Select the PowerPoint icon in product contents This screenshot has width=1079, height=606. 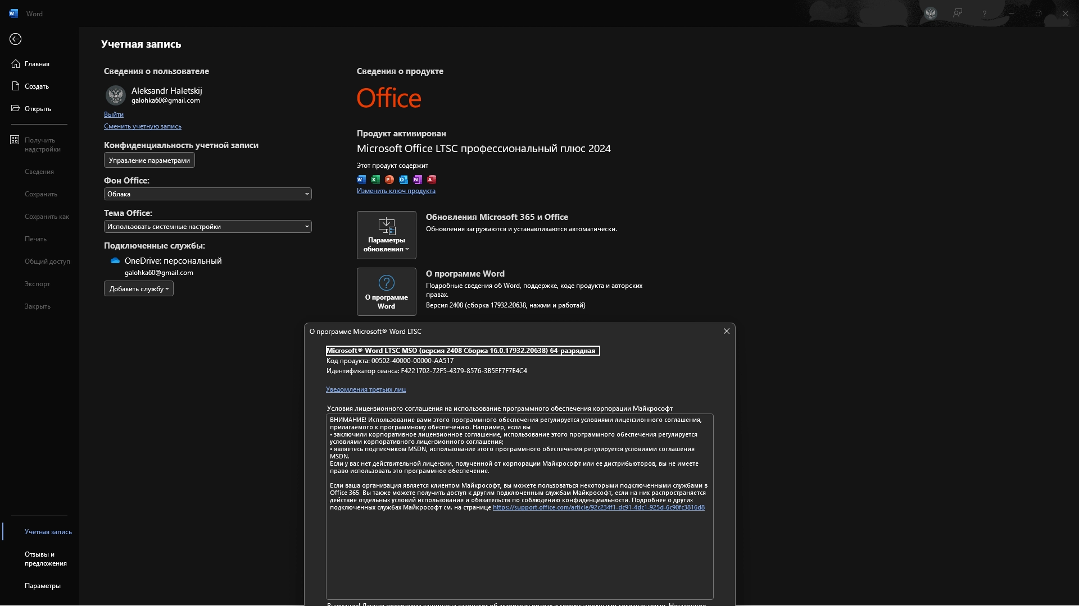tap(389, 179)
